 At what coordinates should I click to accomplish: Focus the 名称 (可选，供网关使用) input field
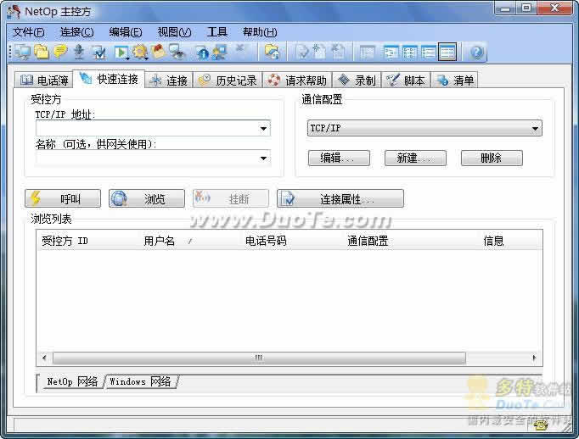point(153,158)
